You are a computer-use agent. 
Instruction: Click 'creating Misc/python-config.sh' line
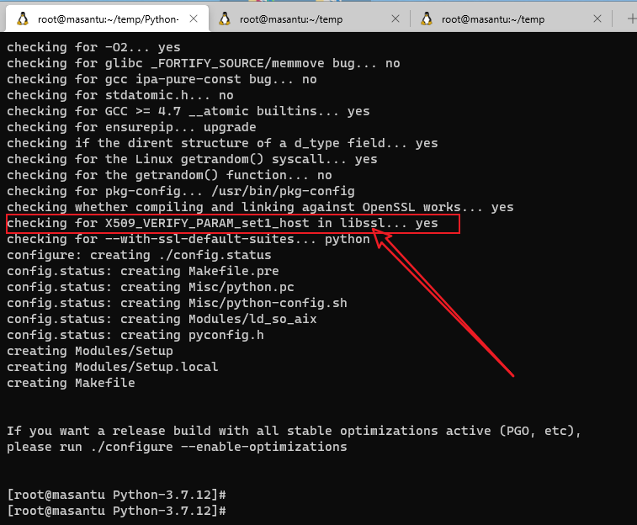coord(177,303)
